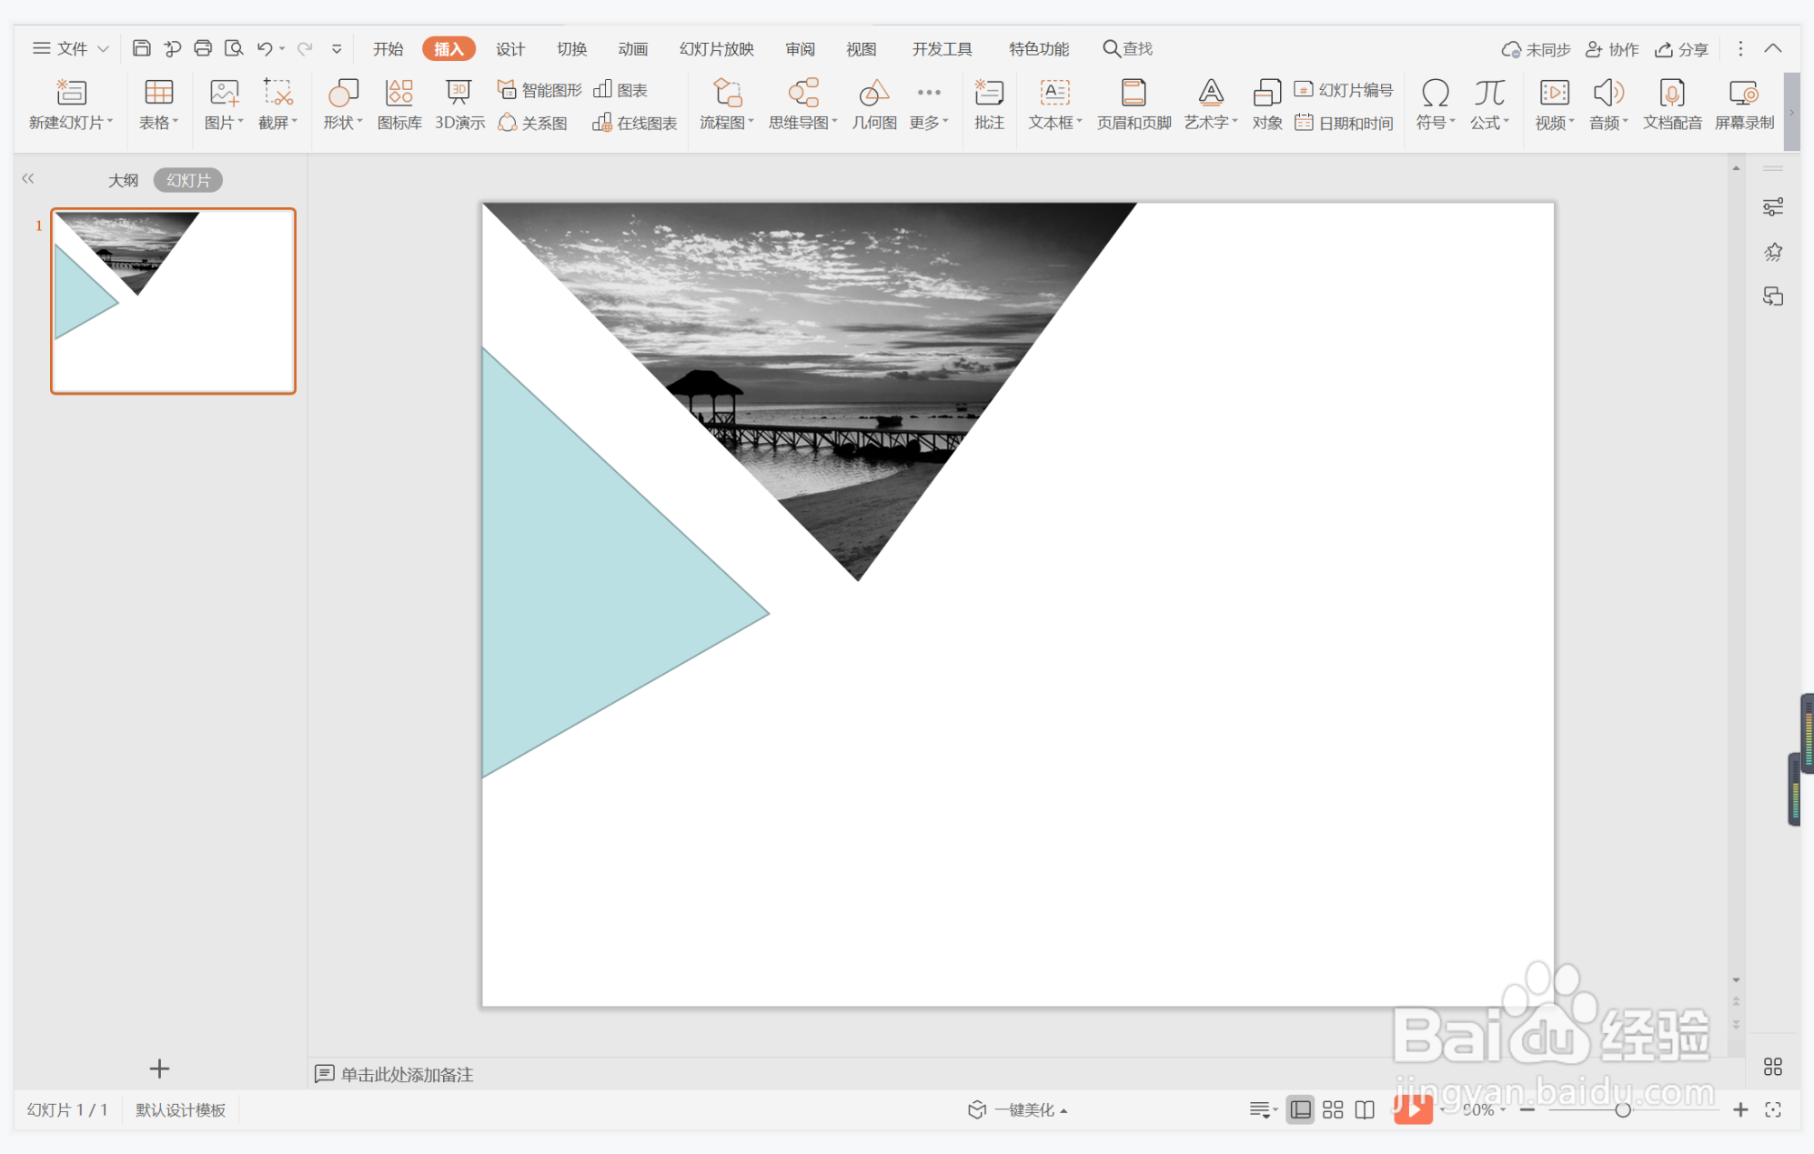
Task: Start 屏幕录制 screen recording
Action: (1743, 104)
